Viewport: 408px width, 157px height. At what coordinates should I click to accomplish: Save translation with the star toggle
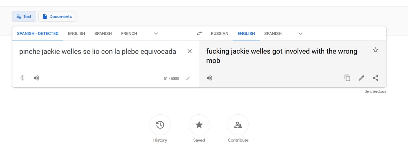(375, 50)
